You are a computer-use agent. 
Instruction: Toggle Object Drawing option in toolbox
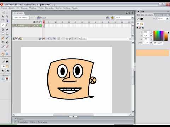pos(3,79)
